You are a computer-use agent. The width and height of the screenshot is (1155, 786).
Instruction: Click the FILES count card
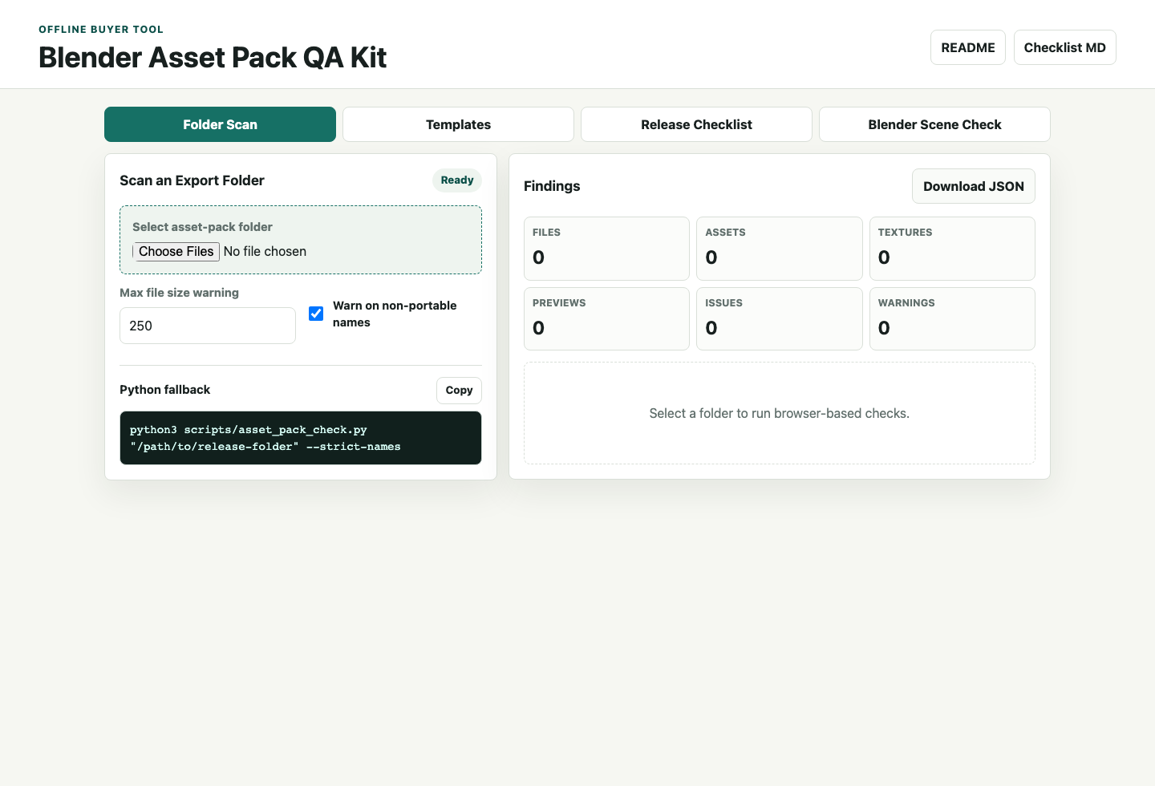point(606,249)
